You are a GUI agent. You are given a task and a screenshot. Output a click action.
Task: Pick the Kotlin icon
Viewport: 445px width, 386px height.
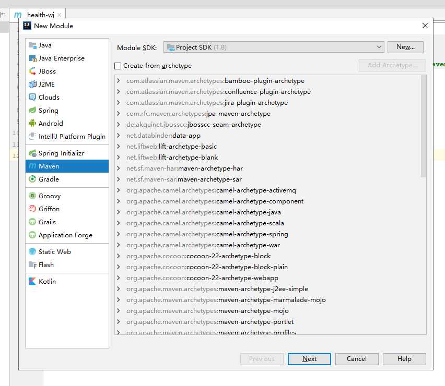[32, 282]
